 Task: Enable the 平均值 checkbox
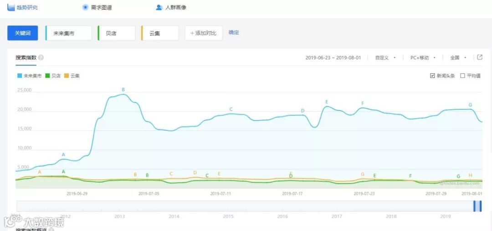coord(462,76)
